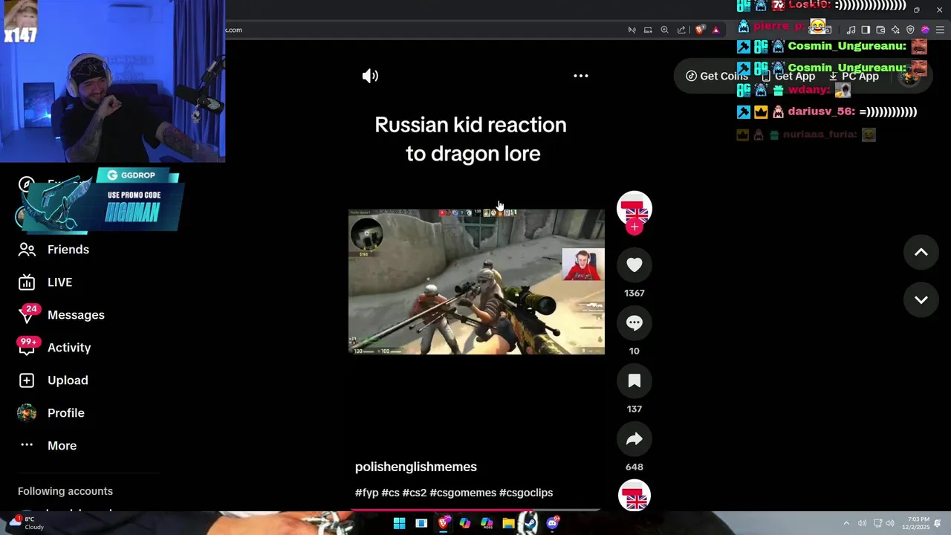
Task: Click browser share page icon
Action: click(x=681, y=30)
